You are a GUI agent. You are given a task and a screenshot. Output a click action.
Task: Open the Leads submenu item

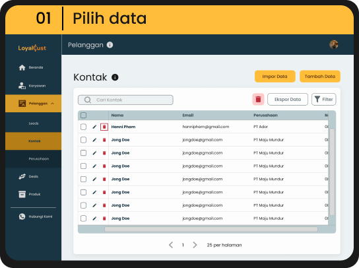pyautogui.click(x=34, y=123)
